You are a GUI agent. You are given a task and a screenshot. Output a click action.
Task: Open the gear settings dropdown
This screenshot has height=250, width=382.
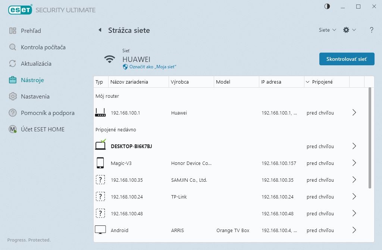(349, 30)
